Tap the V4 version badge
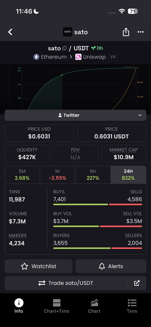Image resolution: width=151 pixels, height=327 pixels. (x=113, y=57)
